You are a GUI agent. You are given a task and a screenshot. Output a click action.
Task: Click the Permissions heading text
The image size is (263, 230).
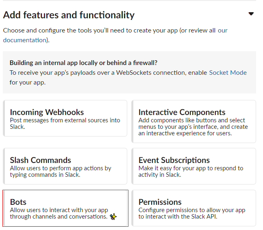click(x=160, y=202)
